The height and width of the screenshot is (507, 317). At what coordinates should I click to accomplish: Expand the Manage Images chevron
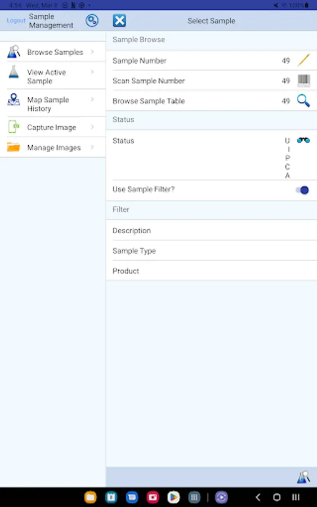click(x=92, y=148)
